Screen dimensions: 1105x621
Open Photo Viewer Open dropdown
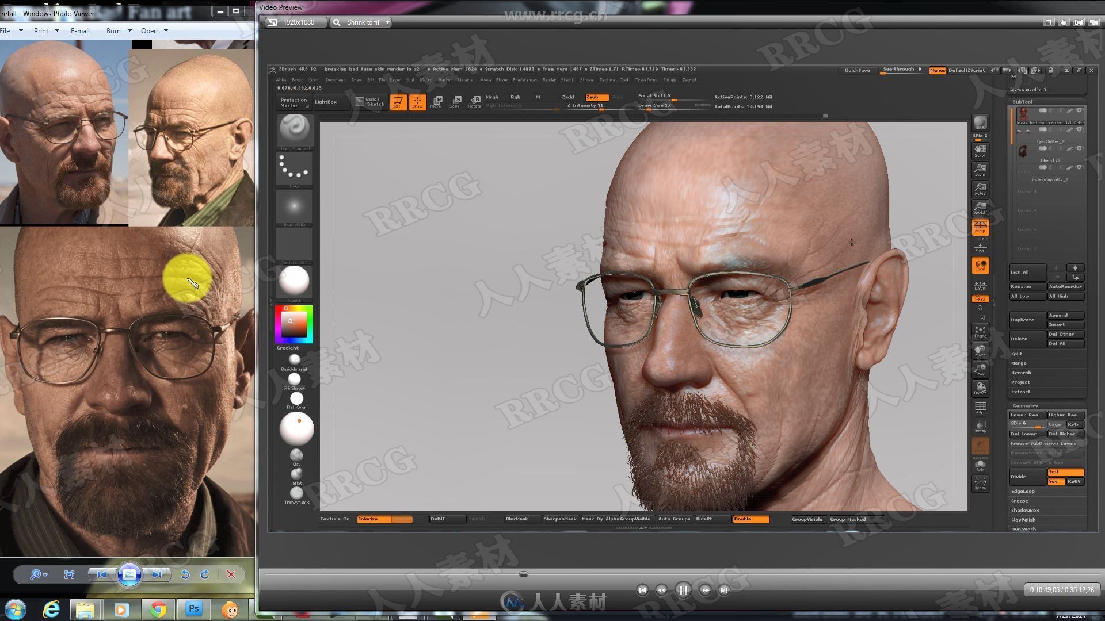click(x=154, y=31)
